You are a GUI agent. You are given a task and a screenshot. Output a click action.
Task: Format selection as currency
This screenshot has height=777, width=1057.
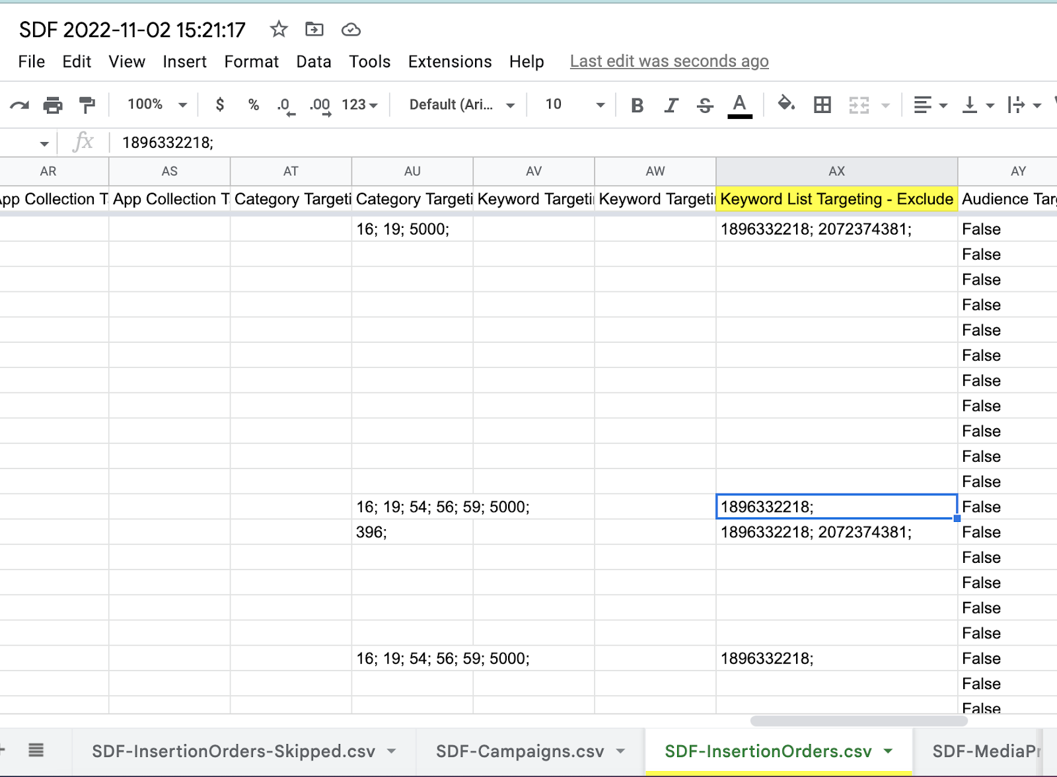click(220, 104)
